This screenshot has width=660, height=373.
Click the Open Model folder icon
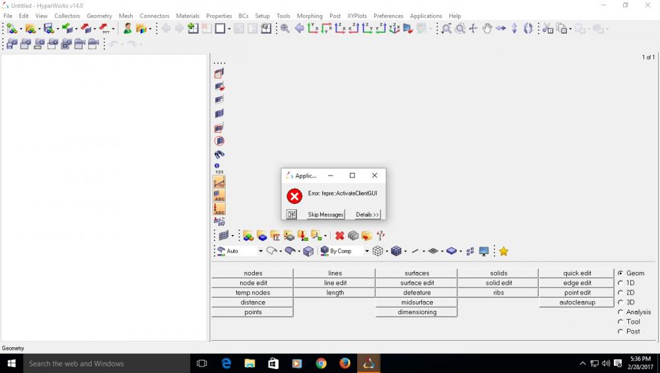(x=30, y=28)
